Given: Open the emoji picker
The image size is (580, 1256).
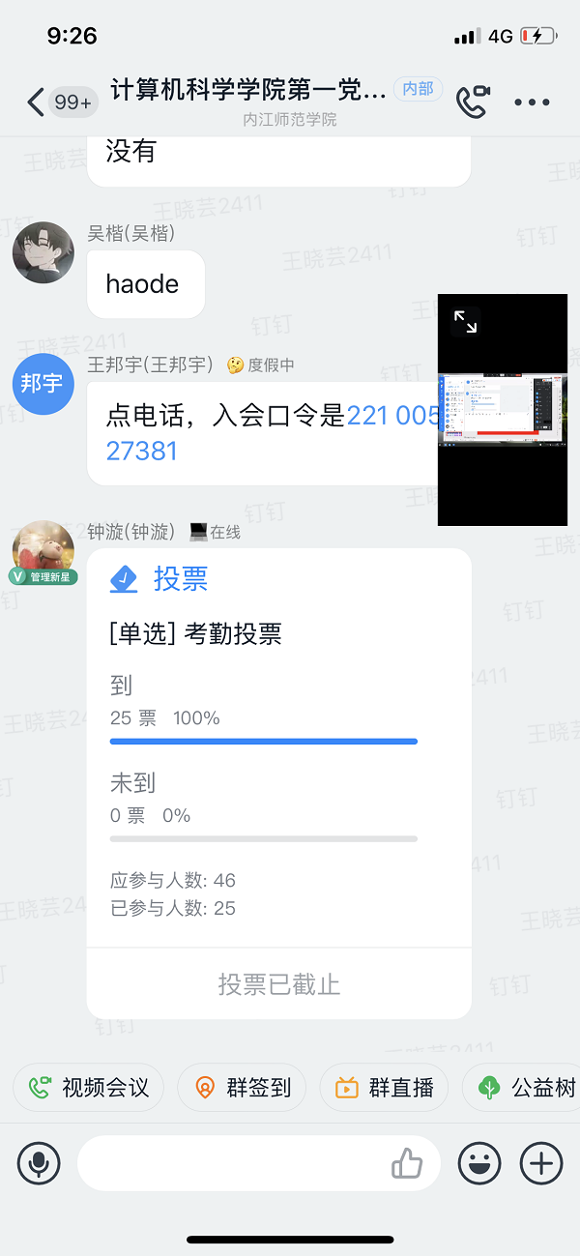Looking at the screenshot, I should pyautogui.click(x=479, y=1162).
